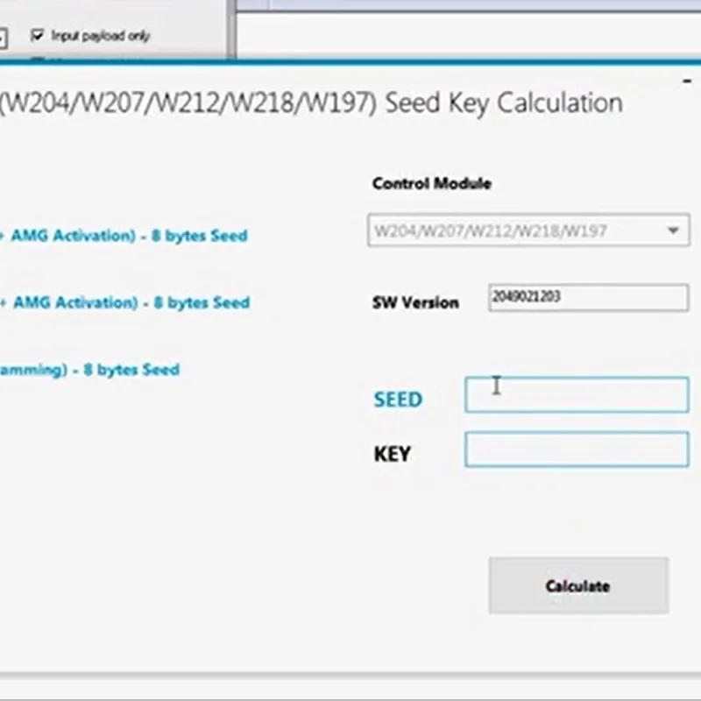Focus the KEY output field

577,450
